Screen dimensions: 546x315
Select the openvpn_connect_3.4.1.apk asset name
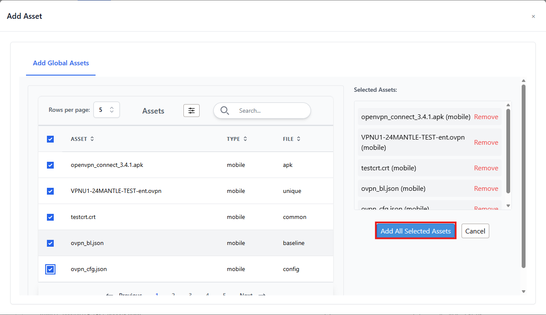107,165
